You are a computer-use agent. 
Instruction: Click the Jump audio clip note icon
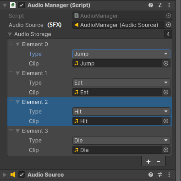pyautogui.click(x=77, y=63)
